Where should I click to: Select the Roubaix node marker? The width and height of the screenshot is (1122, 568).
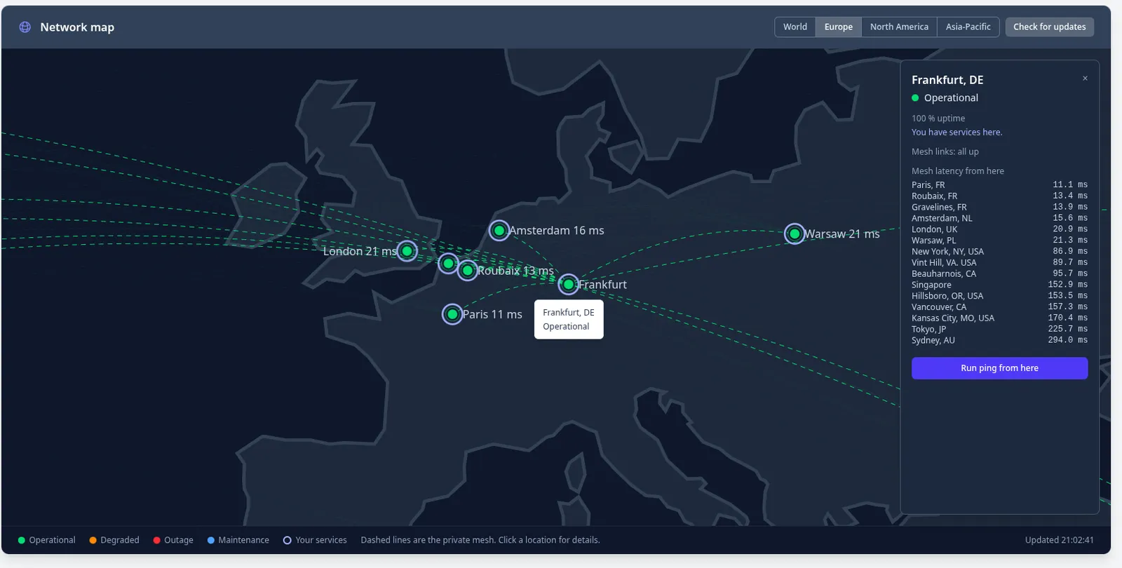(467, 270)
